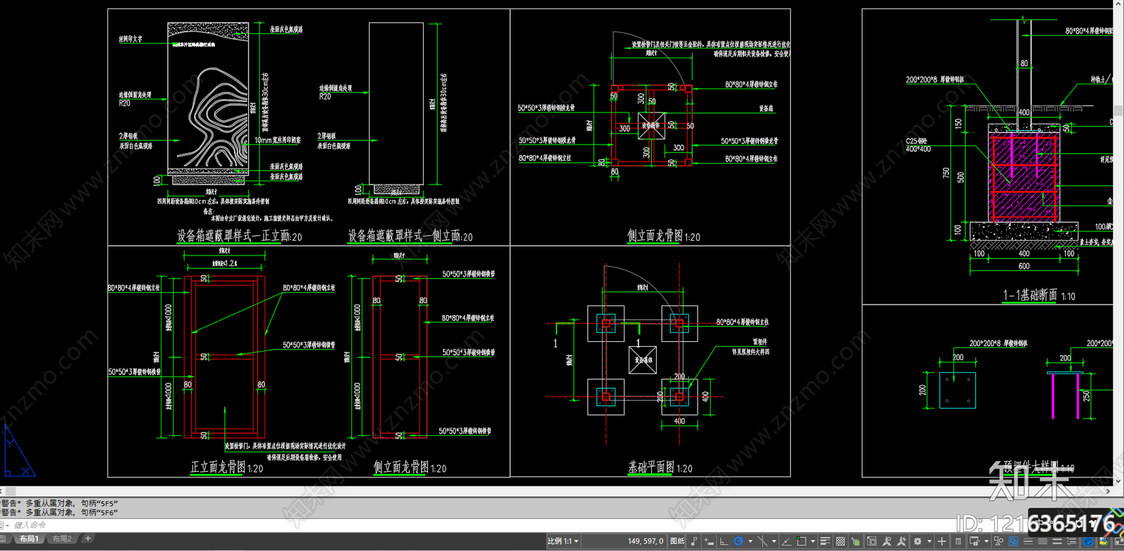
Task: Open the 比例 1:1 scale dropdown
Action: coord(562,541)
